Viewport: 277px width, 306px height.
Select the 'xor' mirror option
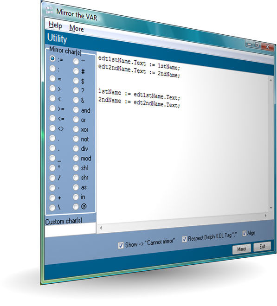76,129
